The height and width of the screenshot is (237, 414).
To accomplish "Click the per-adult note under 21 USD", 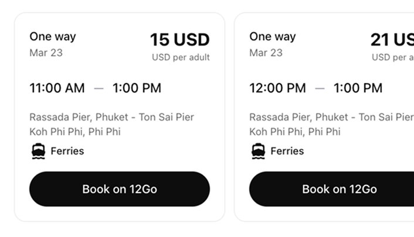I will tap(393, 57).
